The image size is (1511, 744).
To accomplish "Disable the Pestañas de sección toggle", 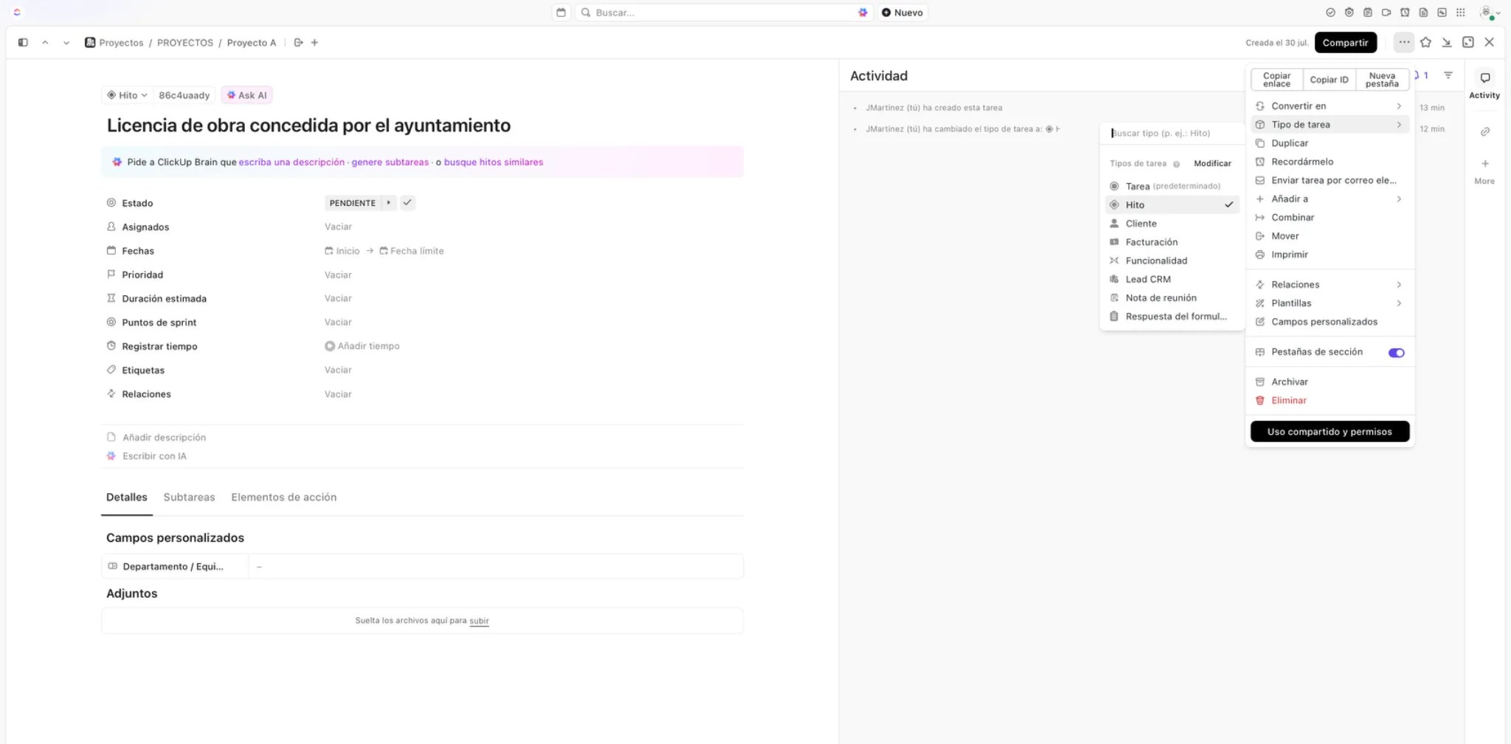I will 1395,352.
